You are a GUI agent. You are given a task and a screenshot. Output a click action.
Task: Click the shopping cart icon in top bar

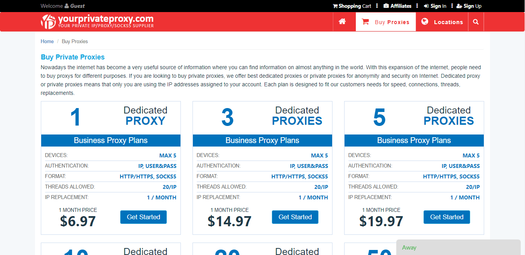335,6
